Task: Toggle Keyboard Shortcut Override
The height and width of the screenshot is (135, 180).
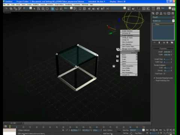Action: (x=84, y=9)
